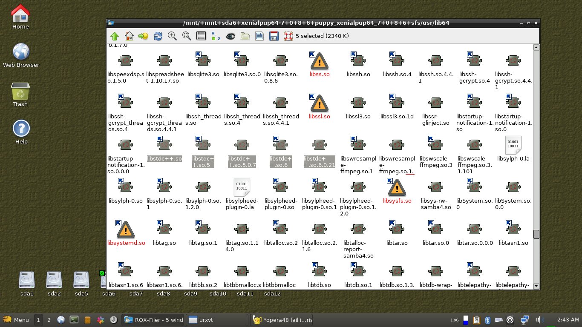This screenshot has width=582, height=327.
Task: Select libsylpheed-plugin-0.la file
Action: [242, 187]
